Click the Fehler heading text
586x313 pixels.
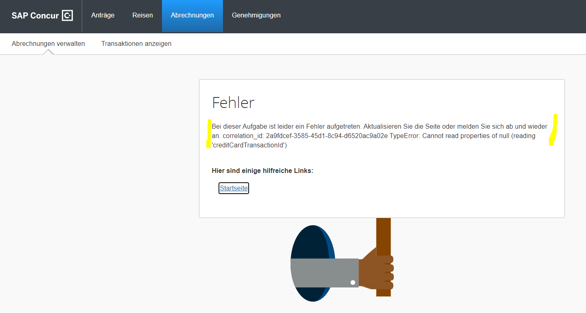pos(233,103)
